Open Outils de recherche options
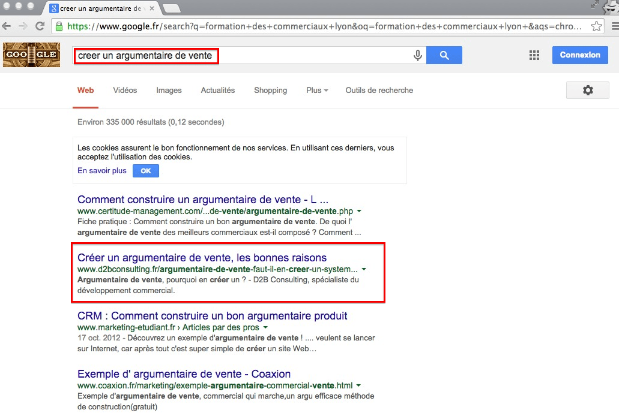 point(379,91)
